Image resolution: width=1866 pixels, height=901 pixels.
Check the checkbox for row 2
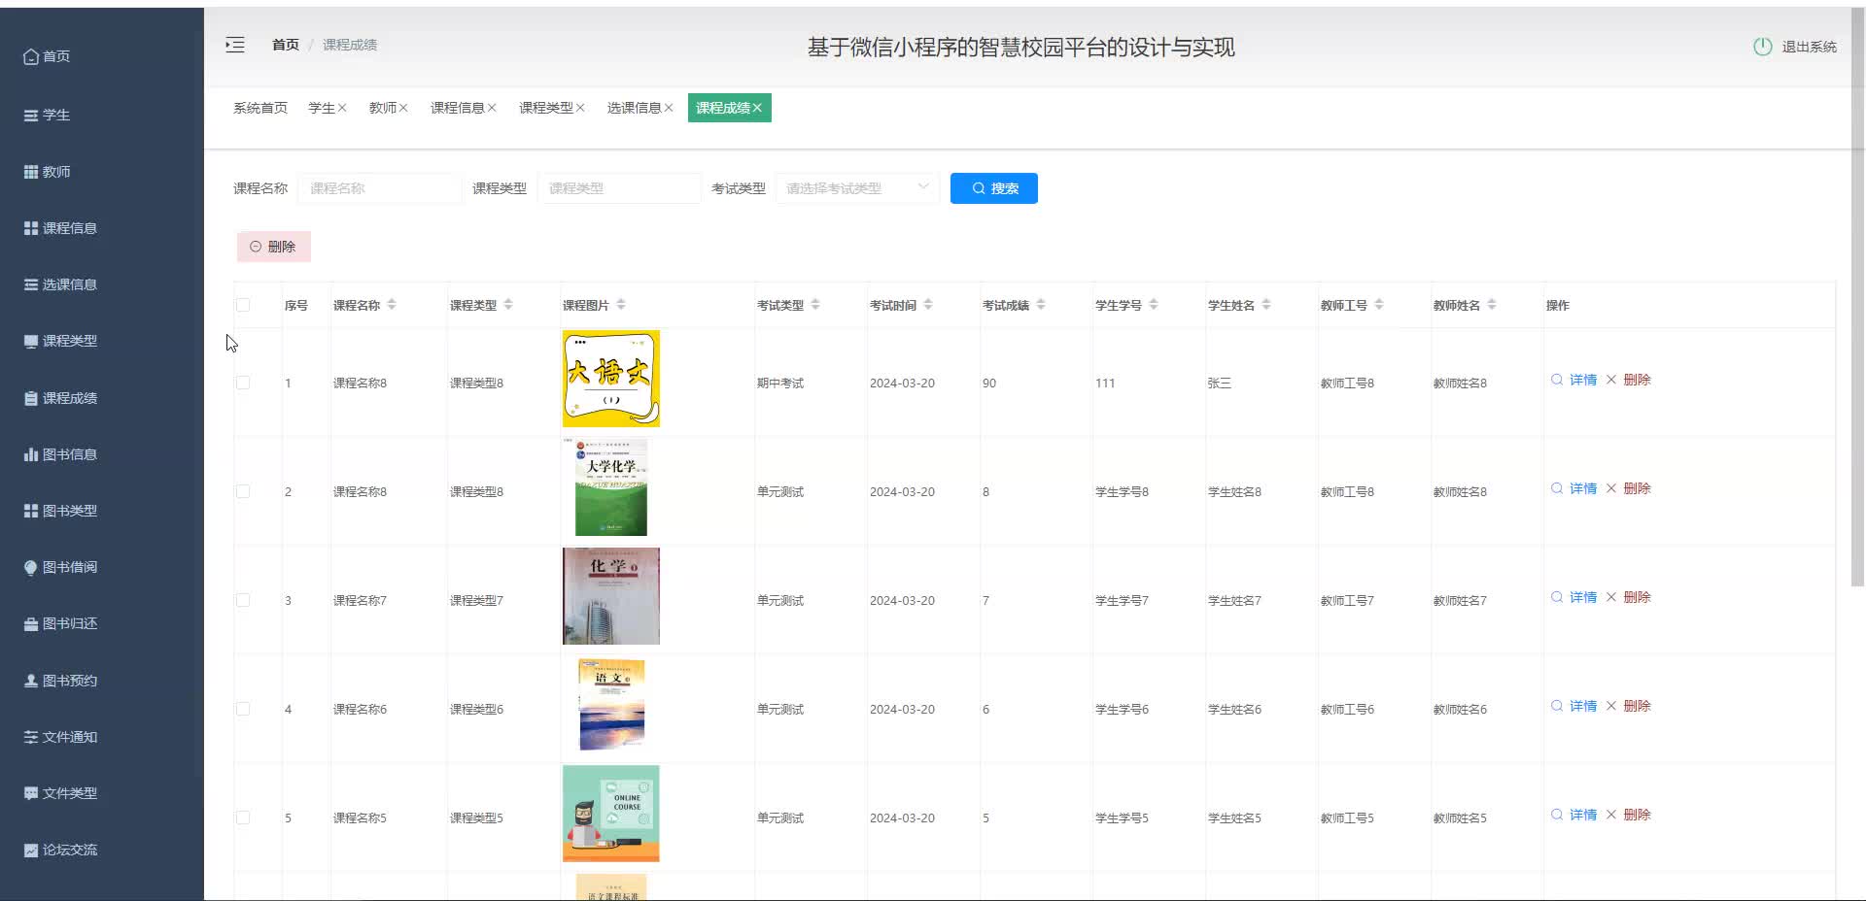[243, 491]
